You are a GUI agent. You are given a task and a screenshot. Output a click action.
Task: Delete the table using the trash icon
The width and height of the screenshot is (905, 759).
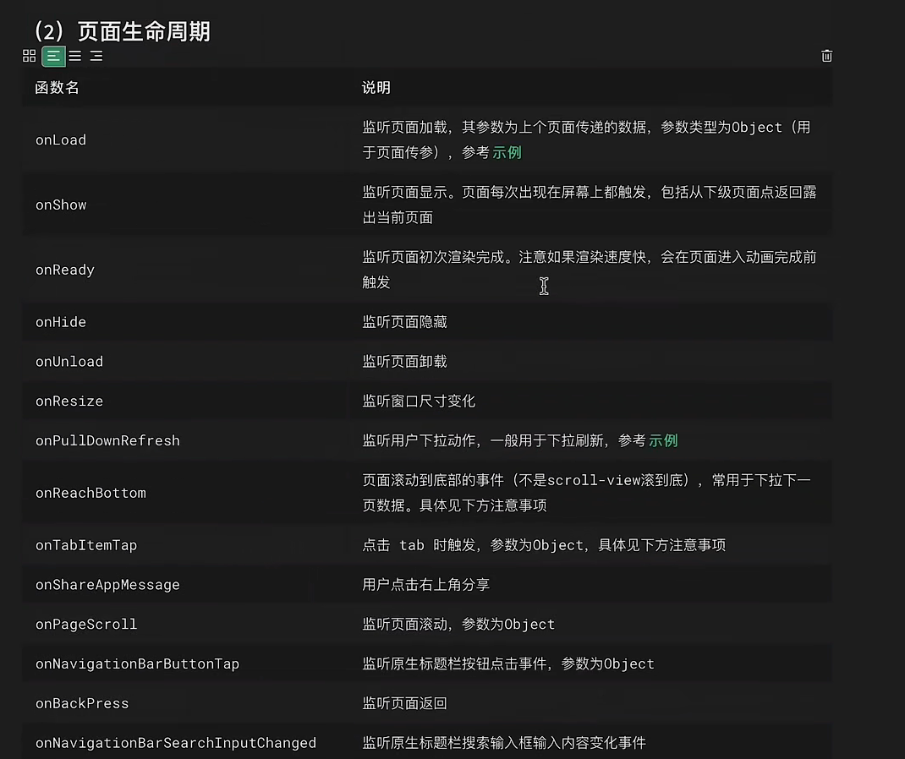tap(826, 56)
